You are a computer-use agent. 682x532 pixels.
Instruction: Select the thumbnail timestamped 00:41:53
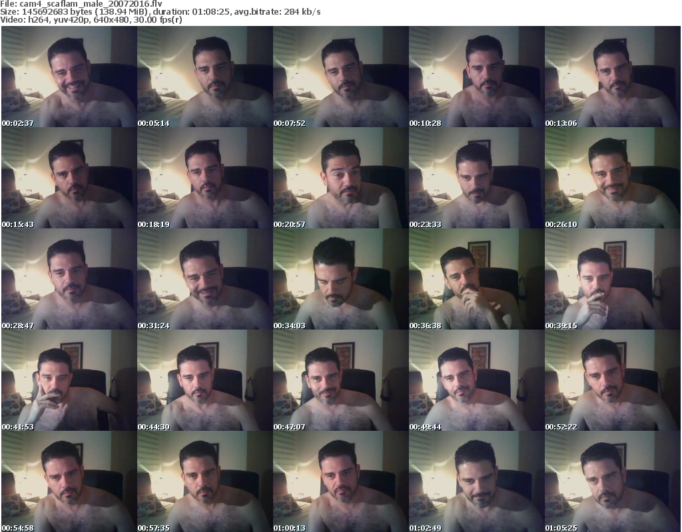tap(69, 380)
